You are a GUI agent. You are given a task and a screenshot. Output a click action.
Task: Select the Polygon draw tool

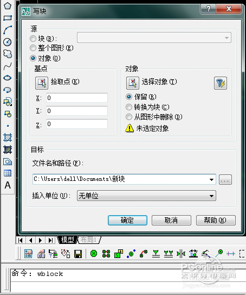(x=8, y=5)
